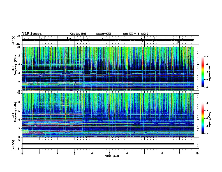Click the ch.1 spectrogram color scale bar
222x172 pixels.
[203, 72]
